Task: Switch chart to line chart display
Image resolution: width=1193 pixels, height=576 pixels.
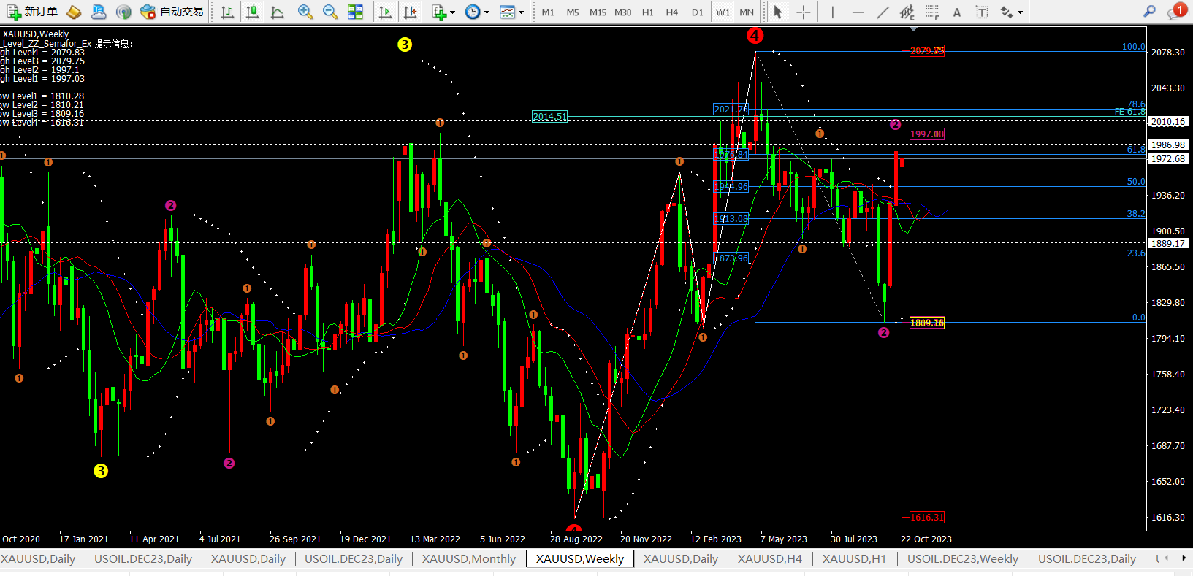Action: pos(277,12)
